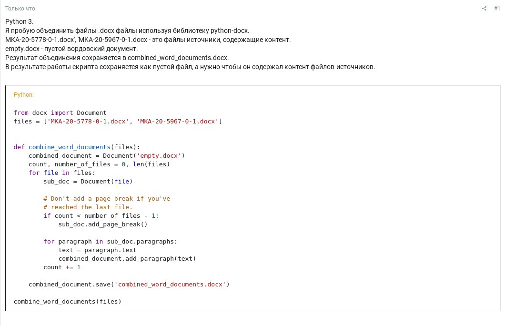The image size is (505, 326).
Task: Click the 'combined_document.add_paragraph(text)' line
Action: click(x=127, y=259)
